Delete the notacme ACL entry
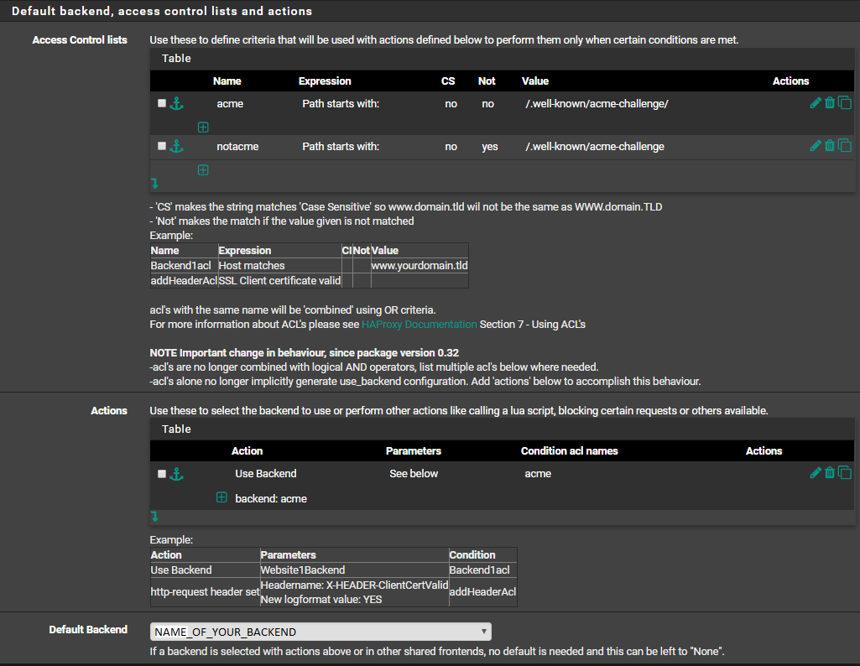 tap(830, 146)
